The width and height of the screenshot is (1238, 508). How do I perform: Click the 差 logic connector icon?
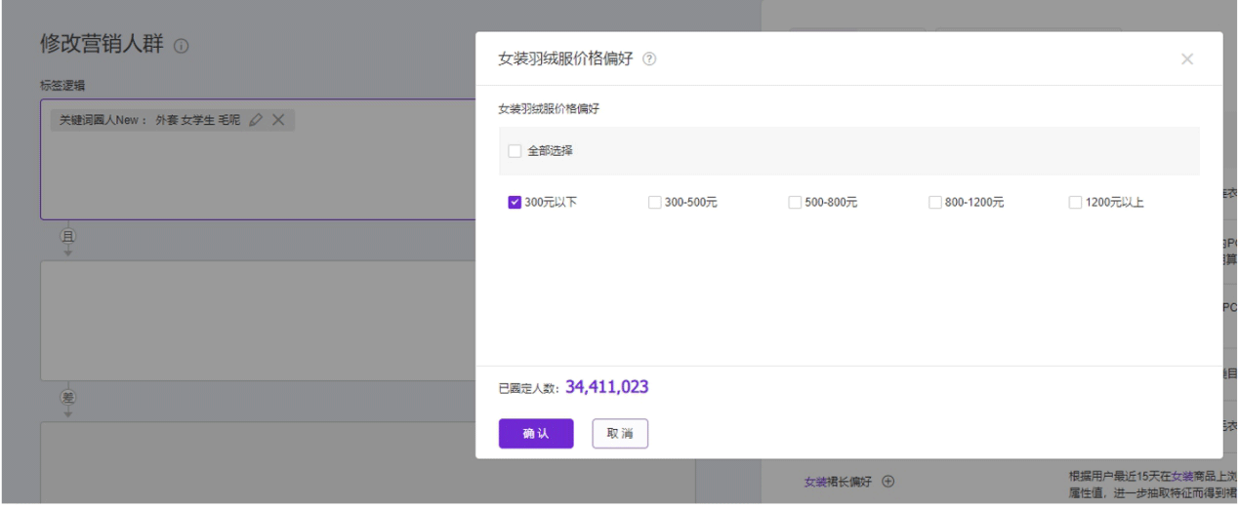pyautogui.click(x=68, y=397)
